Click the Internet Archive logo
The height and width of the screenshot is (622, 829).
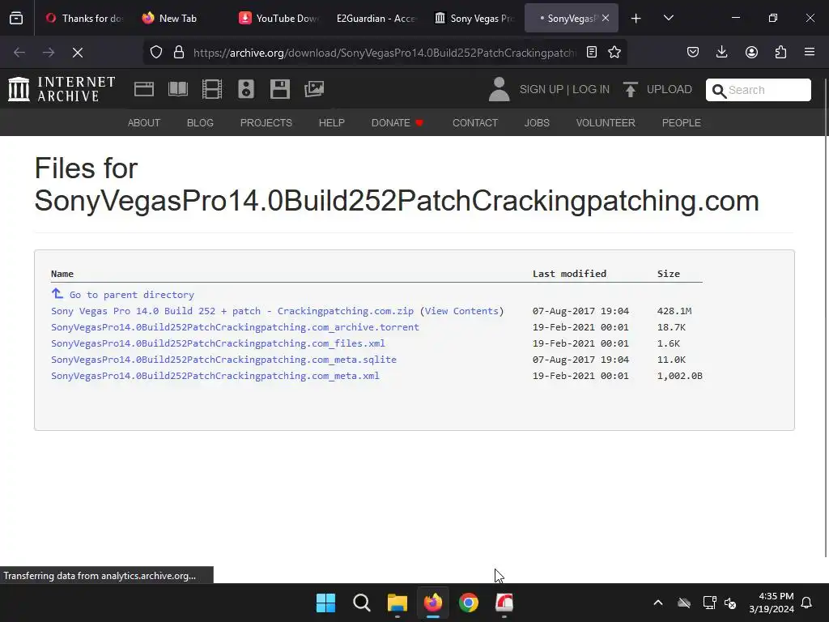(x=62, y=89)
